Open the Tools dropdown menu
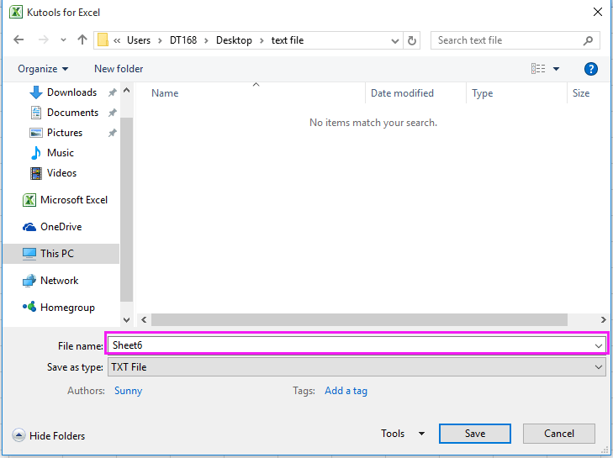 [x=403, y=434]
